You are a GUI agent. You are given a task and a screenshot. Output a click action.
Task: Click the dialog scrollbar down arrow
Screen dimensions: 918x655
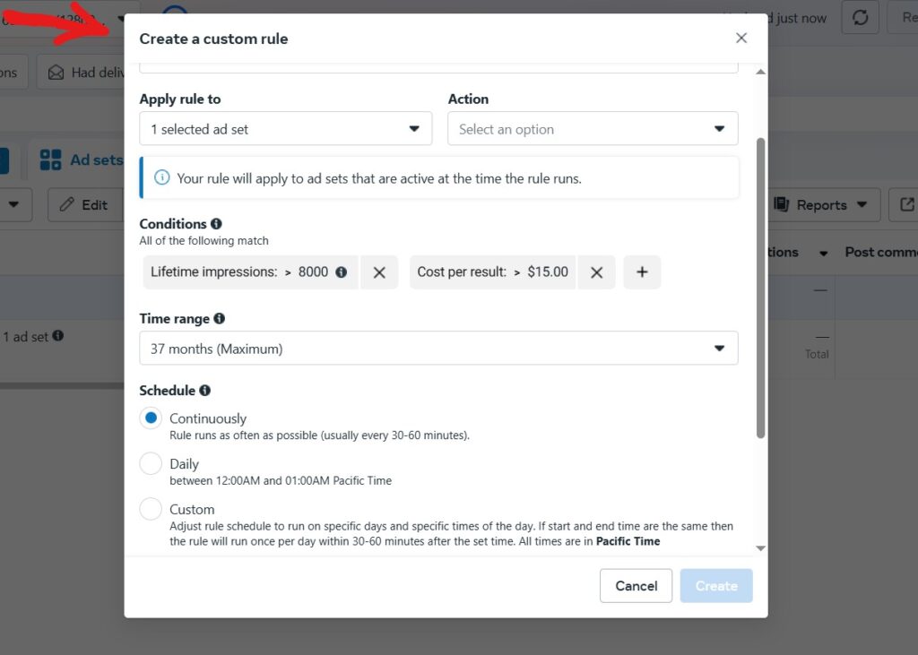click(x=760, y=548)
